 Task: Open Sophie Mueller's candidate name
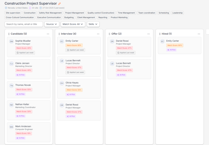23,41
